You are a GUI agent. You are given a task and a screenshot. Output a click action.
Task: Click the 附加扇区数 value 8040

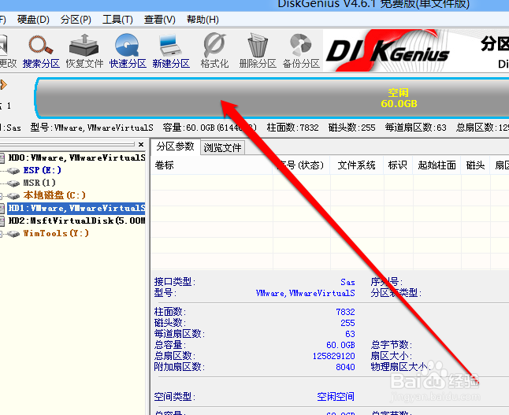[x=345, y=367]
